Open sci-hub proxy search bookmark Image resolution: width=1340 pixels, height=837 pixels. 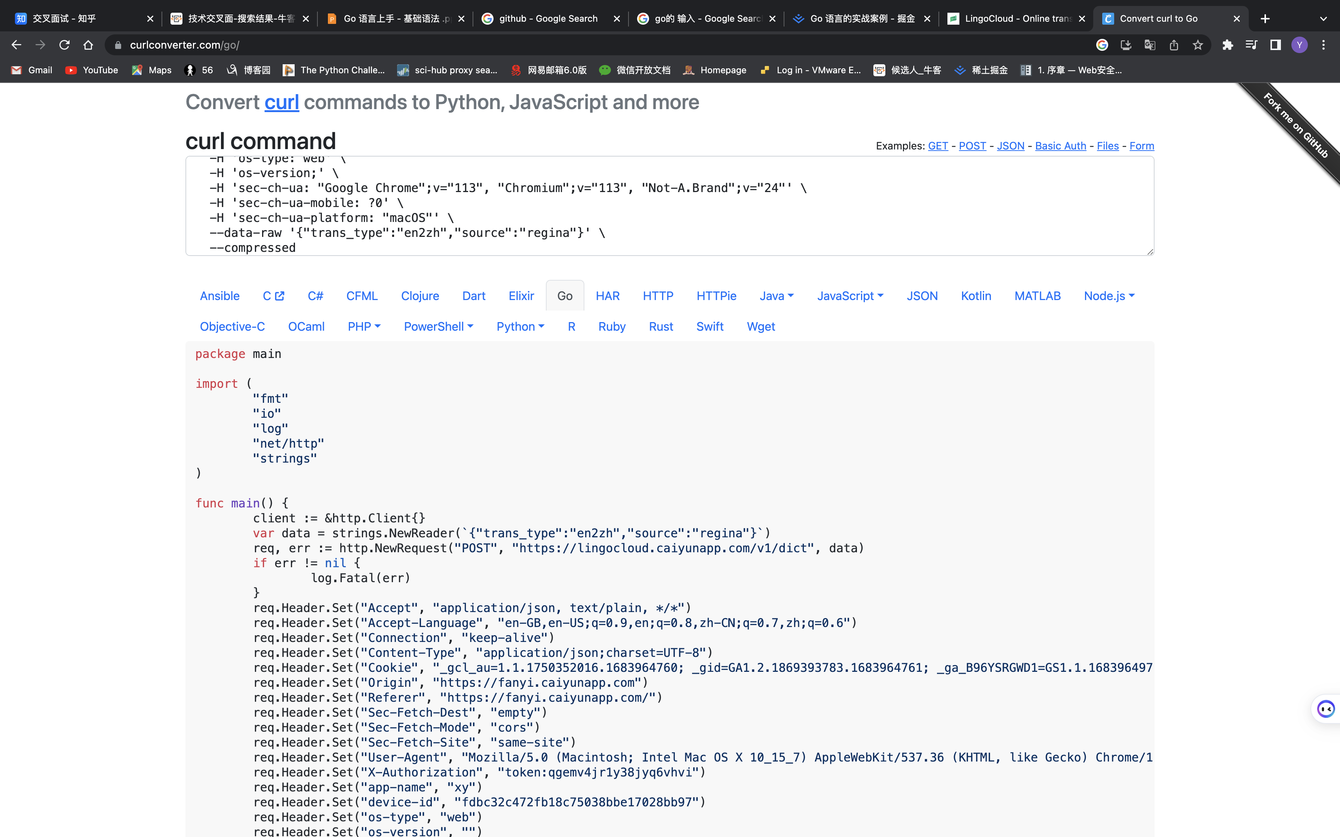click(448, 70)
